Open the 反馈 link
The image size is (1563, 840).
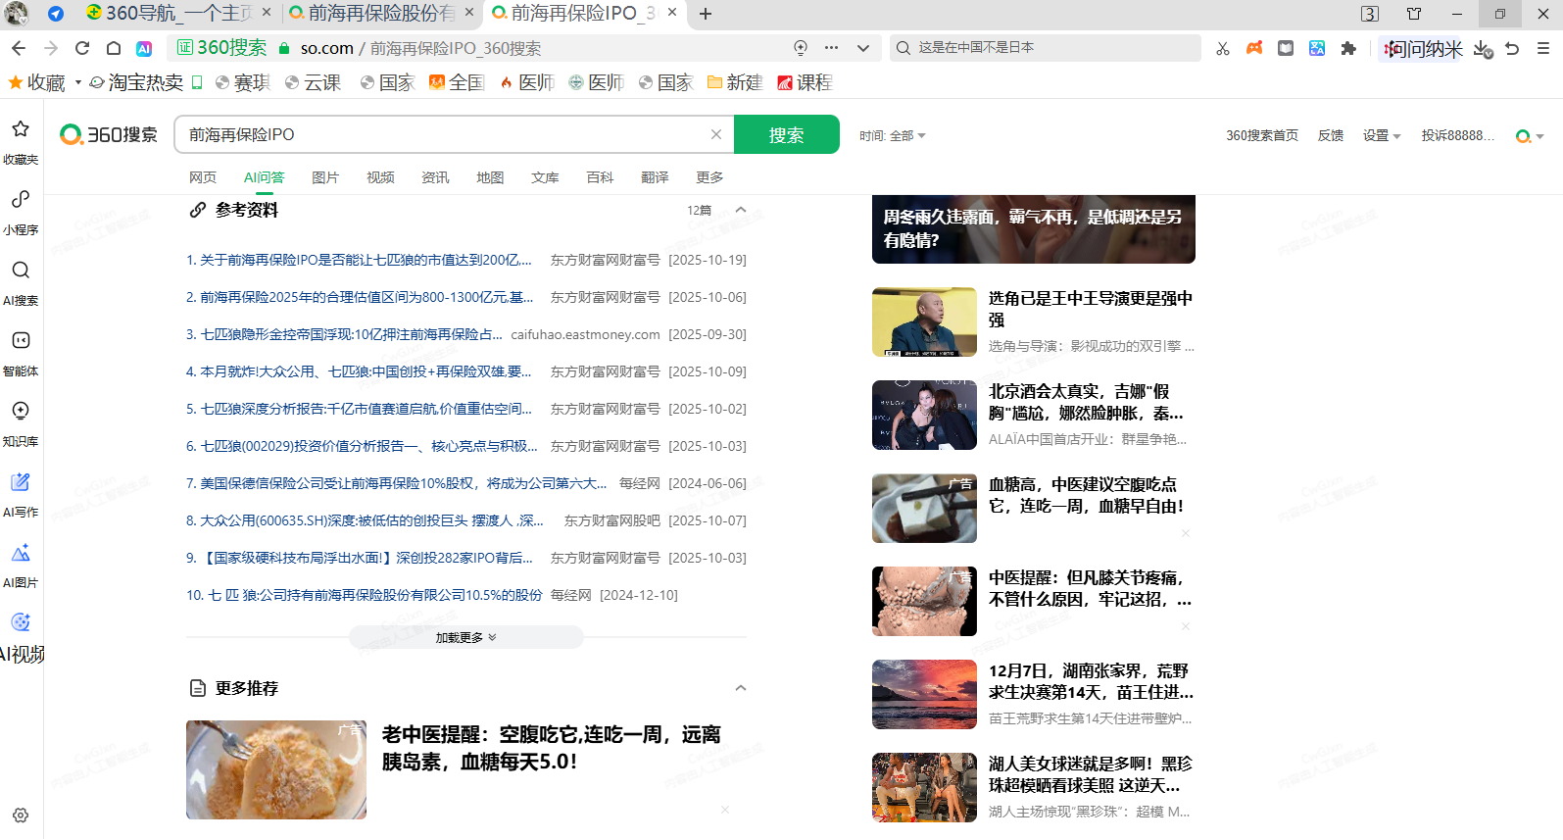(1331, 136)
